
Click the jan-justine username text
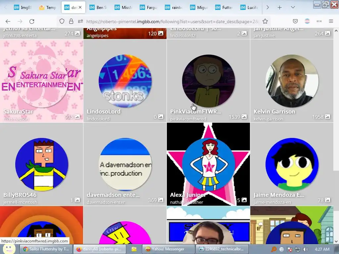(x=264, y=36)
